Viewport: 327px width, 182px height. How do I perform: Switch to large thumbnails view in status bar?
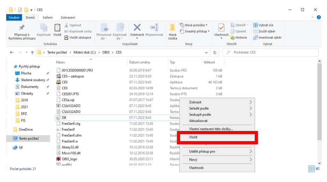(x=318, y=169)
